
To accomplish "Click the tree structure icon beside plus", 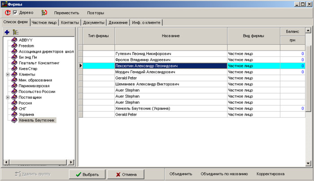I will [x=16, y=32].
